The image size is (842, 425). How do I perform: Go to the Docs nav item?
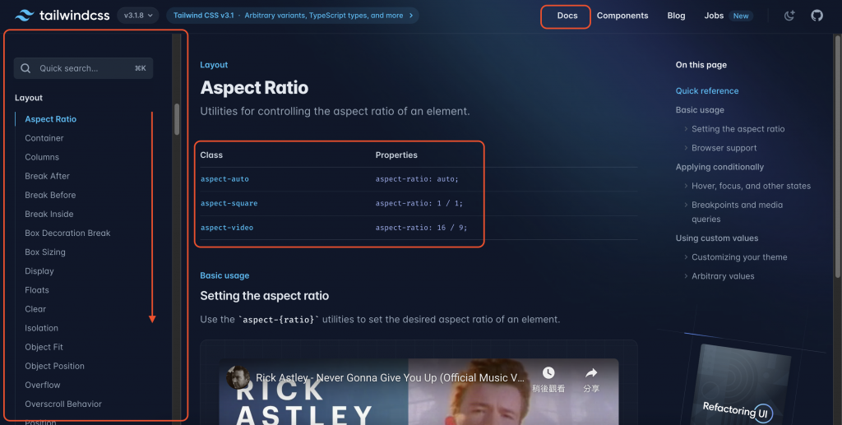tap(567, 16)
